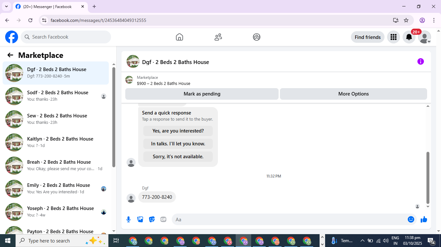Open More Options for the listing
The image size is (441, 247).
click(x=354, y=94)
